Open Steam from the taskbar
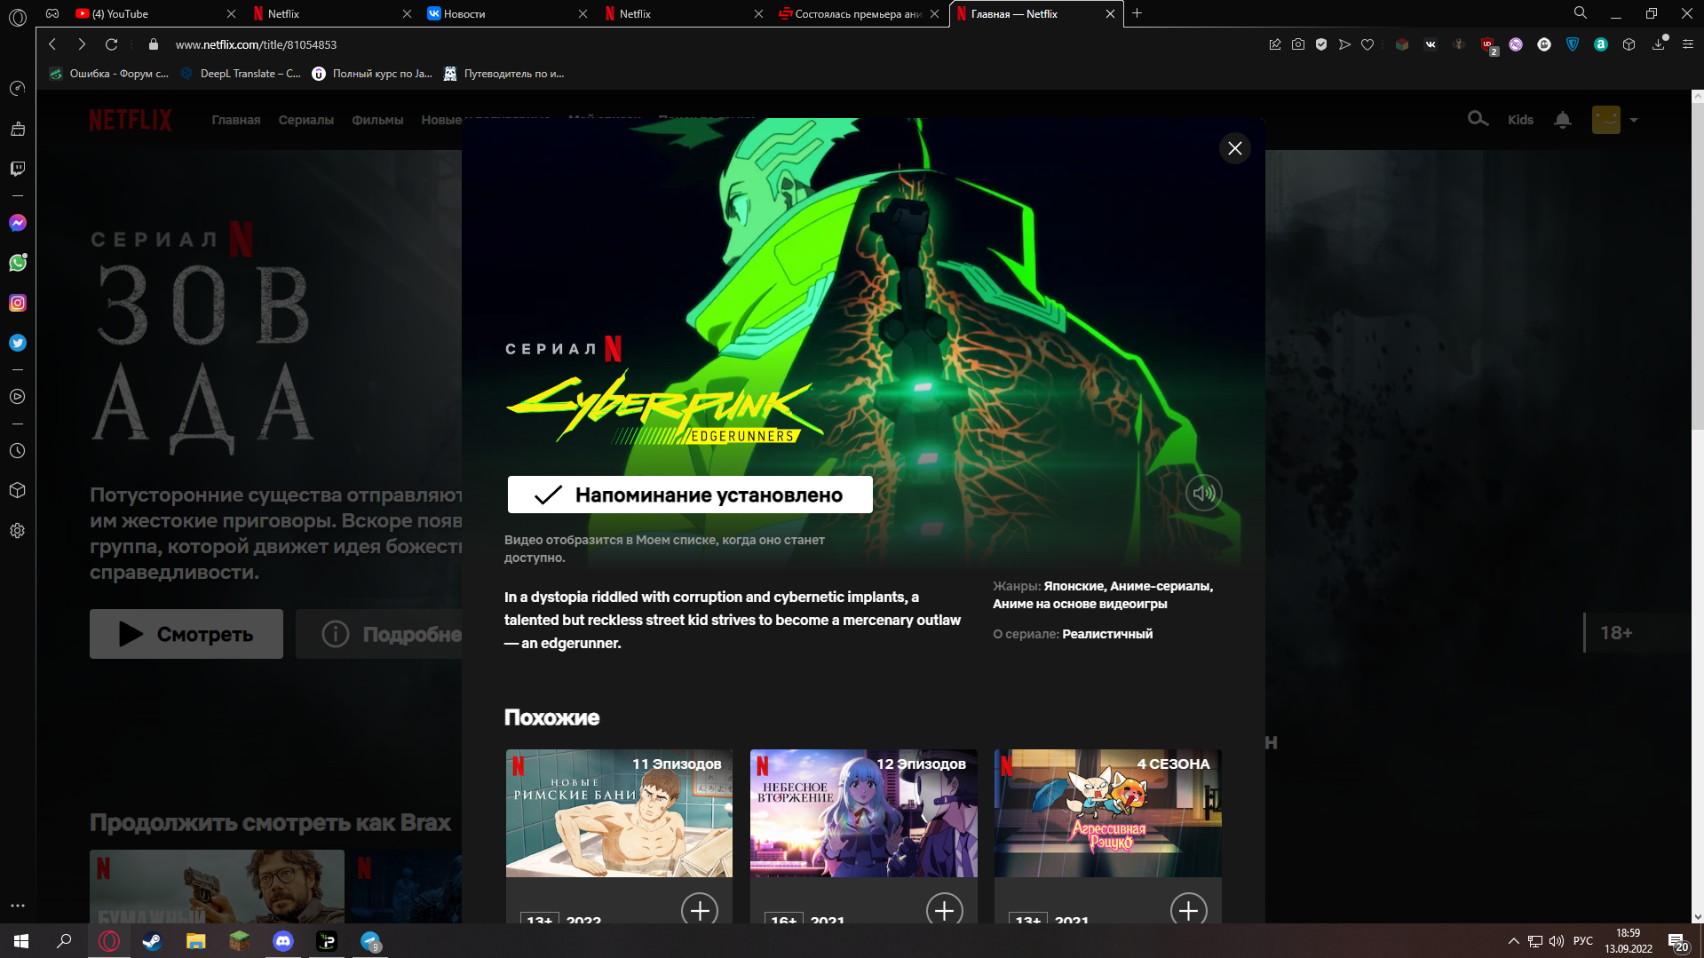The image size is (1704, 958). click(153, 941)
